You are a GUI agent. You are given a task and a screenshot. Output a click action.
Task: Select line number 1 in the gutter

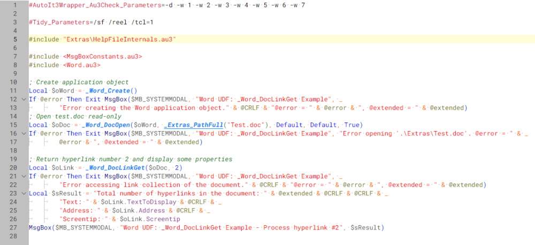(14, 5)
